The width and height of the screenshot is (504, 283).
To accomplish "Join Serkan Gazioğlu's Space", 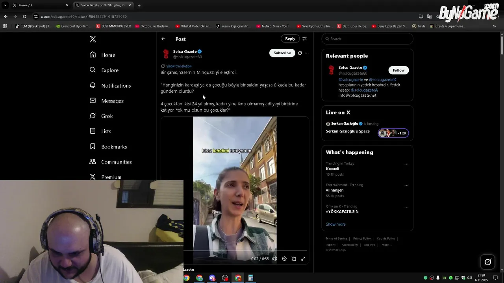I will point(348,131).
